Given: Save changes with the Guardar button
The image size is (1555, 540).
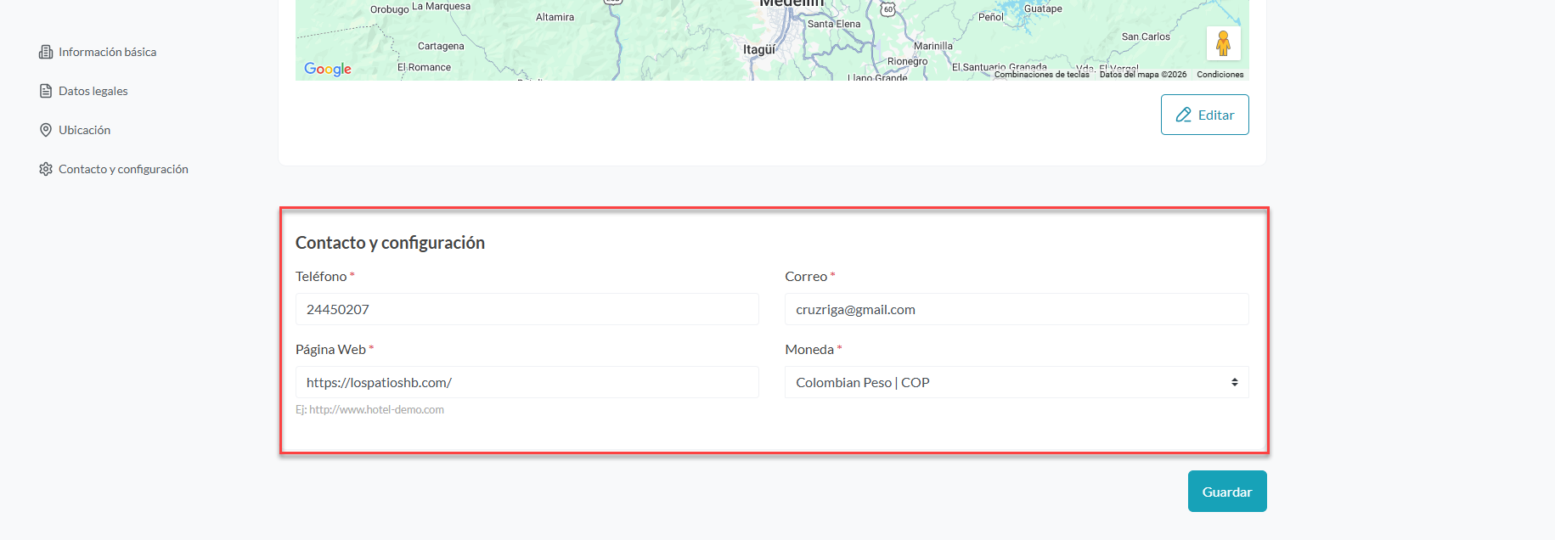Looking at the screenshot, I should point(1226,492).
